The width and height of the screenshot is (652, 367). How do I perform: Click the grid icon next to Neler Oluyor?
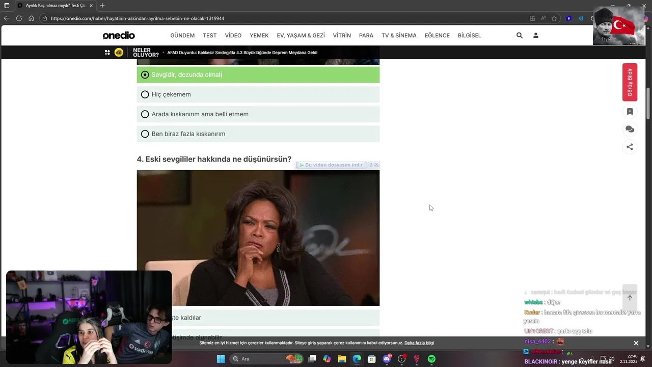click(x=107, y=53)
